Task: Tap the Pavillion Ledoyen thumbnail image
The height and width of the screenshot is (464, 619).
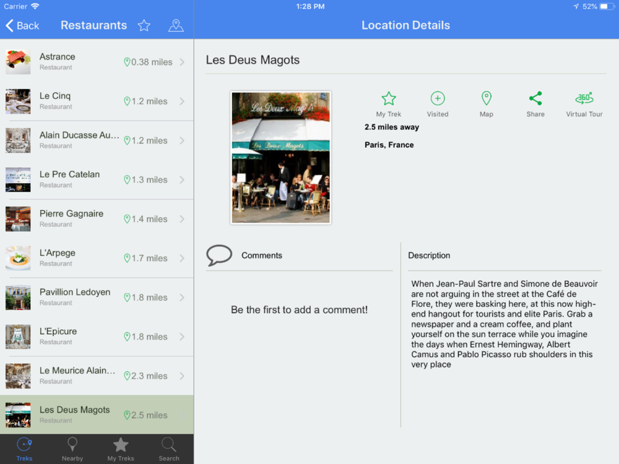Action: 18,298
